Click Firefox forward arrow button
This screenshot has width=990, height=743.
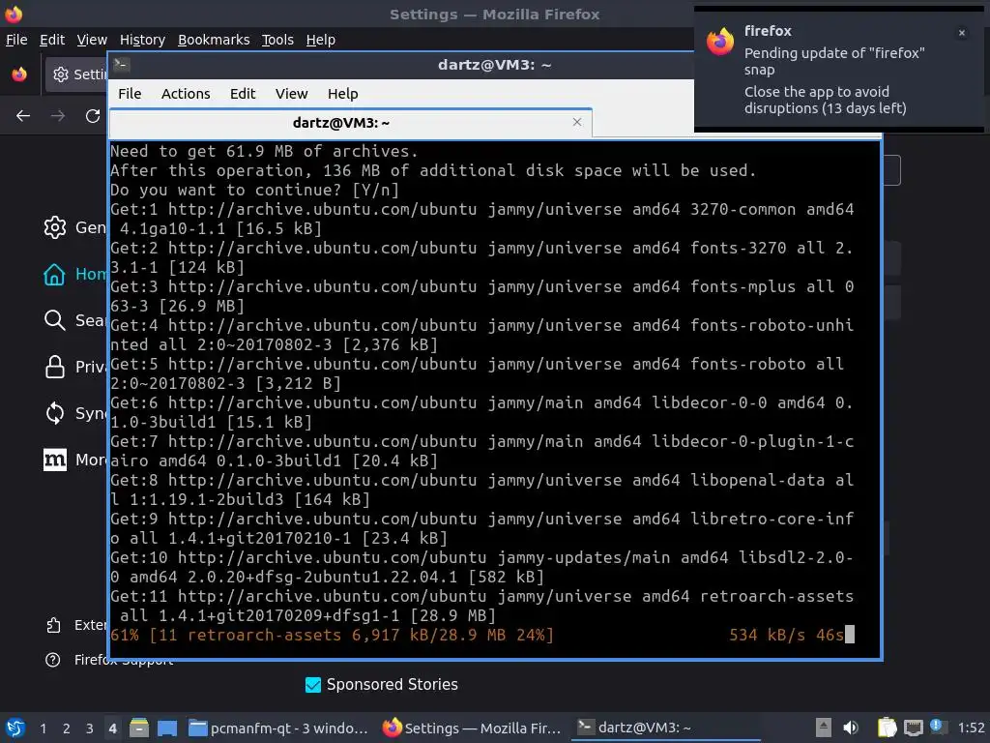58,116
